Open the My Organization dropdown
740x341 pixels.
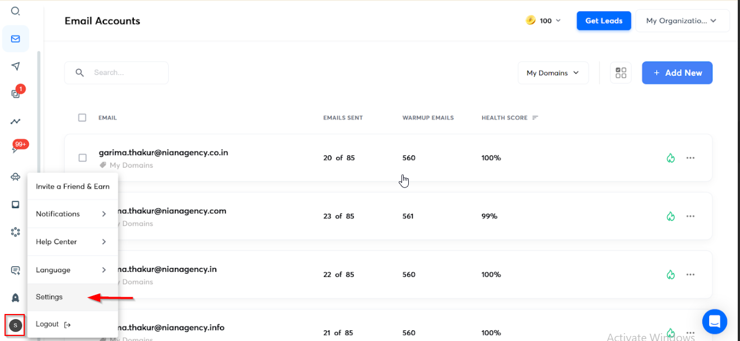pyautogui.click(x=681, y=21)
